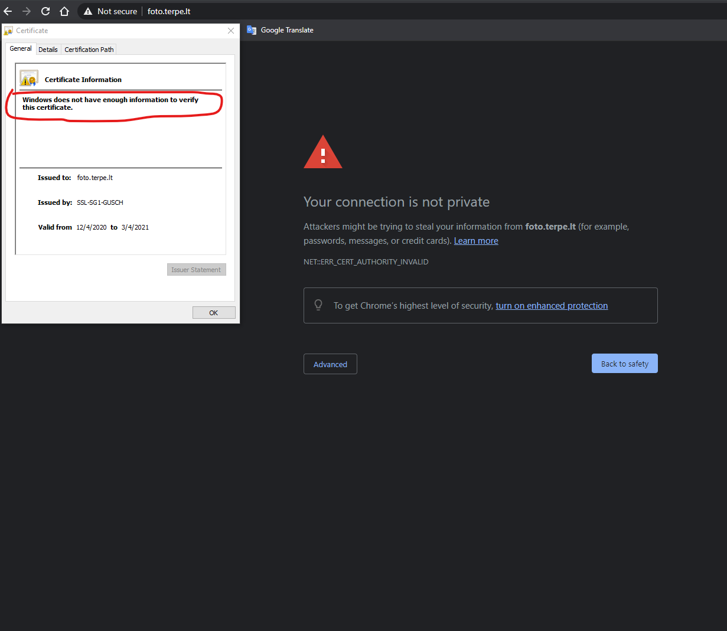Image resolution: width=727 pixels, height=631 pixels.
Task: Click the red warning triangle icon
Action: tap(322, 152)
